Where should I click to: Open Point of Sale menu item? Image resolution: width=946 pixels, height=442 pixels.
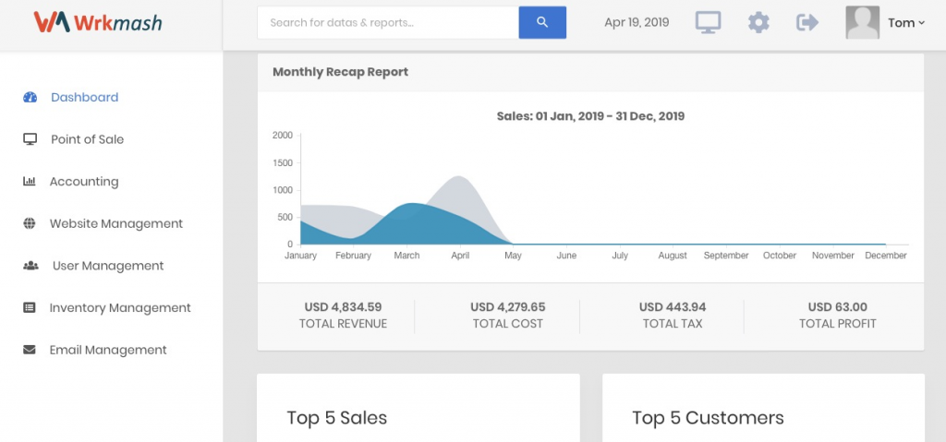[88, 139]
